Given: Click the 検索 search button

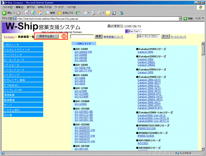Looking at the screenshot, I should click(x=98, y=36).
